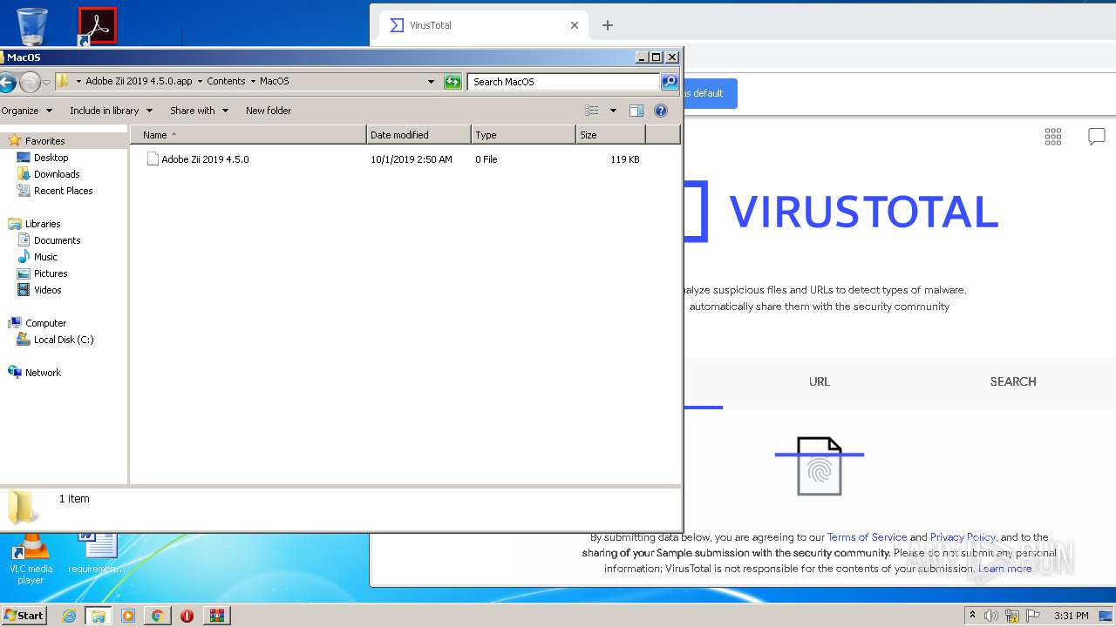Click the volume icon in system tray
This screenshot has width=1116, height=627.
991,616
